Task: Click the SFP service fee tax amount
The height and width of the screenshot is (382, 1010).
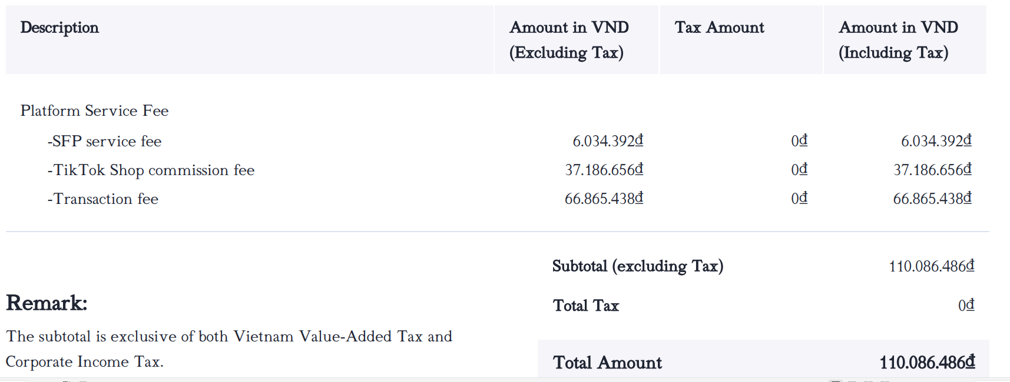Action: coord(799,141)
